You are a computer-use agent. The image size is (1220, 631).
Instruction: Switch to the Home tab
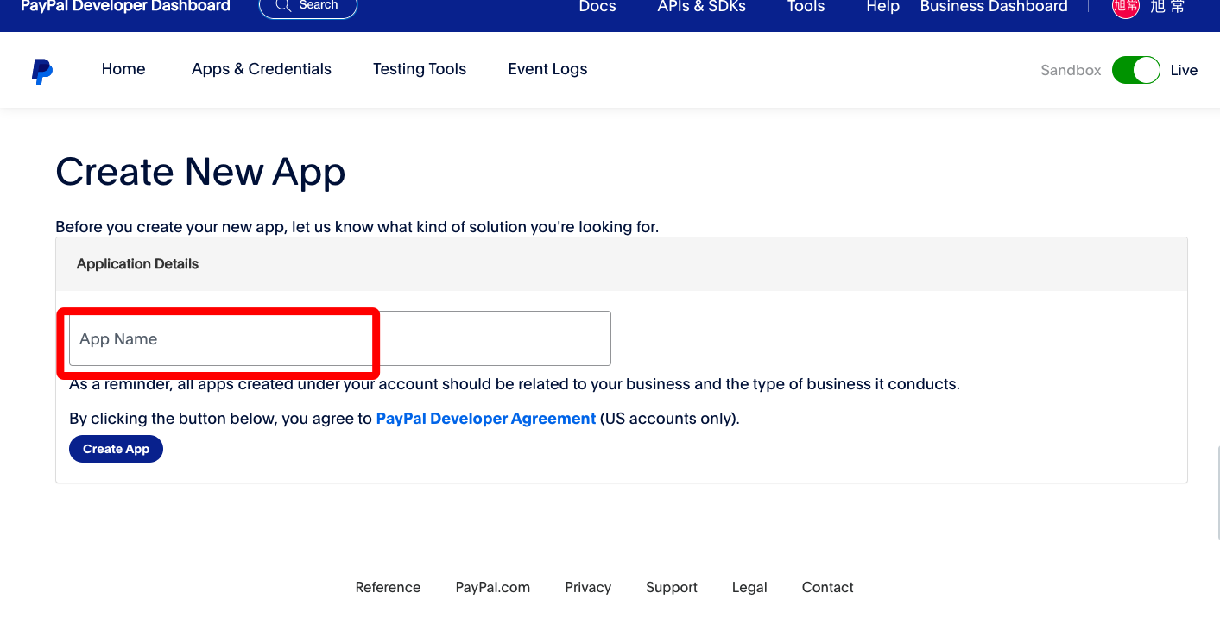[123, 69]
